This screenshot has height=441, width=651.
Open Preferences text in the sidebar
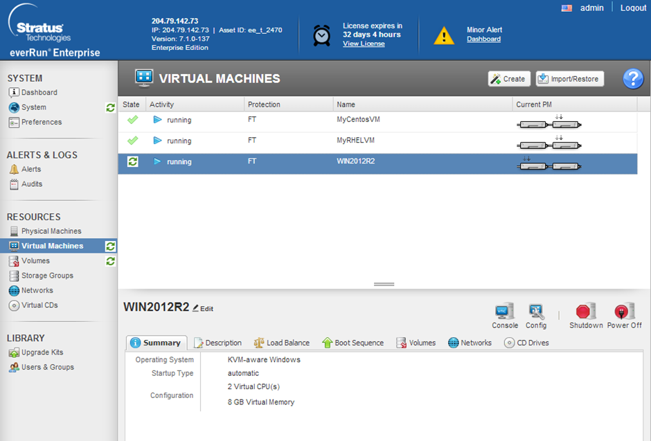(42, 122)
